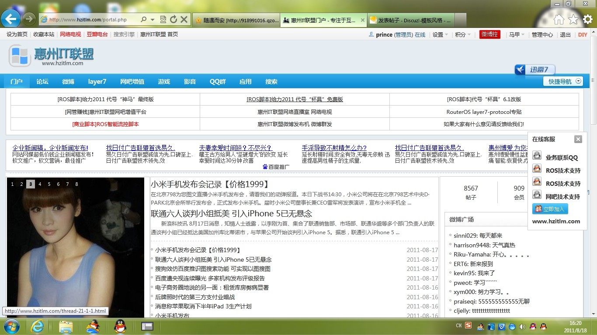Close the 在线客服 floating panel
This screenshot has width=597, height=335.
578,139
